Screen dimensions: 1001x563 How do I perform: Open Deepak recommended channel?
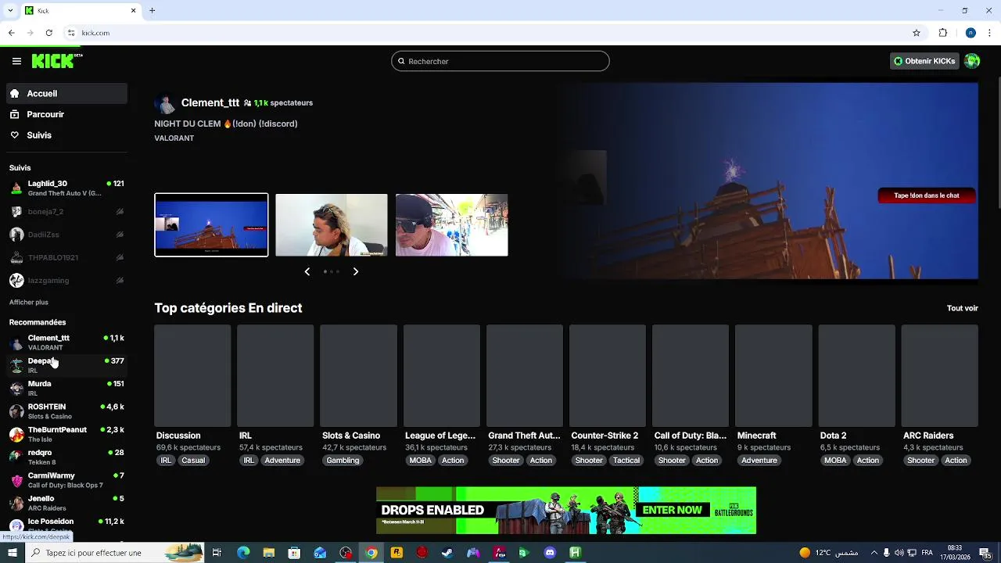pyautogui.click(x=67, y=365)
